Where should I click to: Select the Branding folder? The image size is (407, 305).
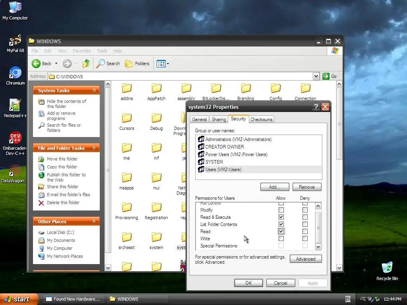click(246, 92)
